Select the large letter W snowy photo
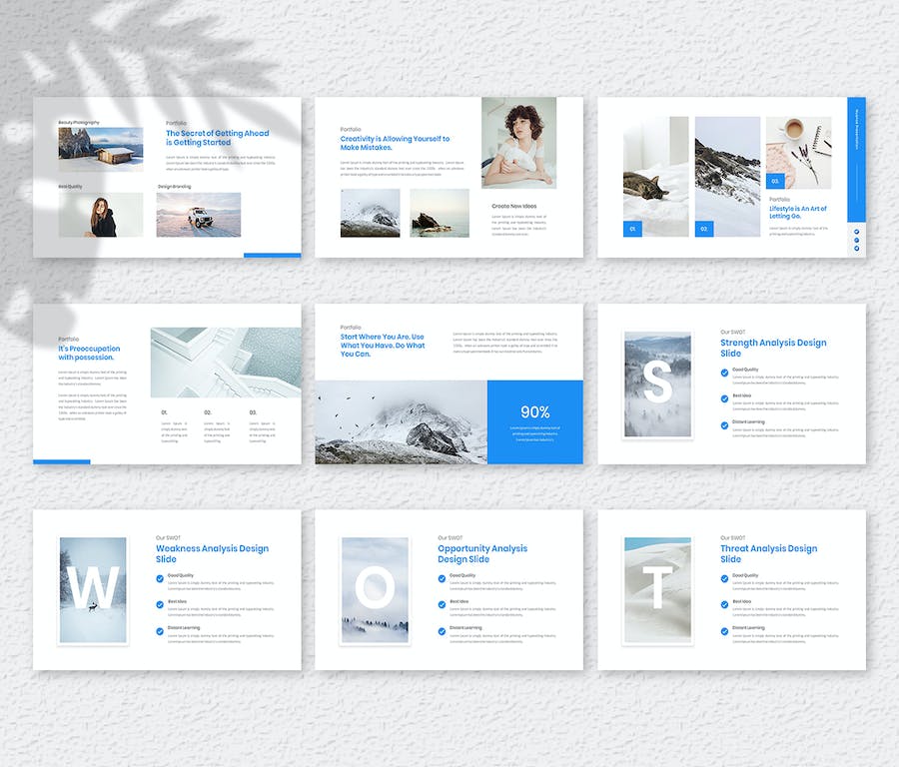Screen dimensions: 899x767 click(93, 589)
